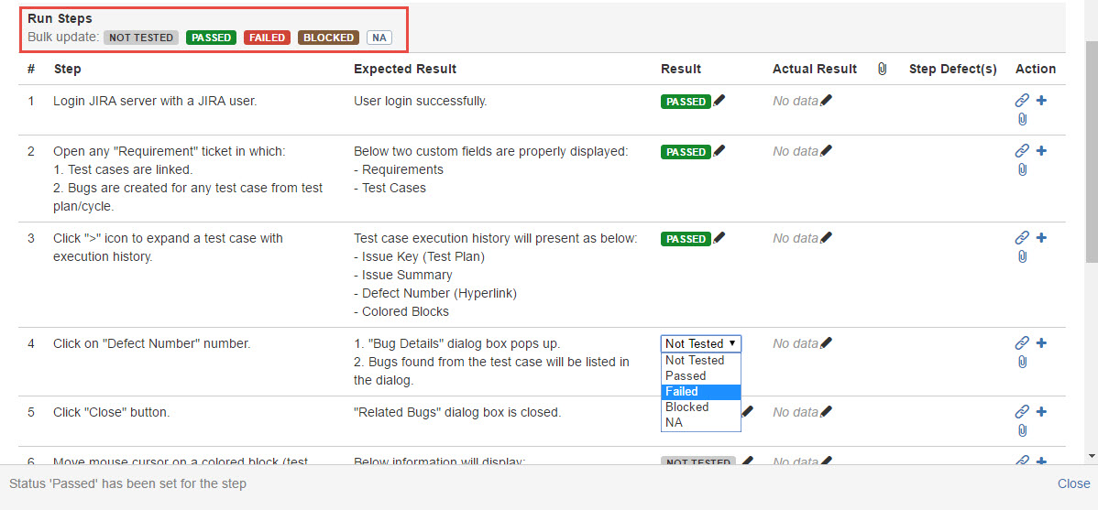The image size is (1098, 510).
Task: Bulk update all steps to FAILED
Action: point(267,38)
